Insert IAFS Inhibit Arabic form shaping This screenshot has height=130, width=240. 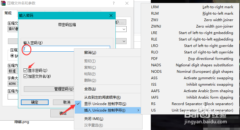191,97
